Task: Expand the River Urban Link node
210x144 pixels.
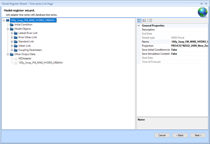Action: [12, 37]
